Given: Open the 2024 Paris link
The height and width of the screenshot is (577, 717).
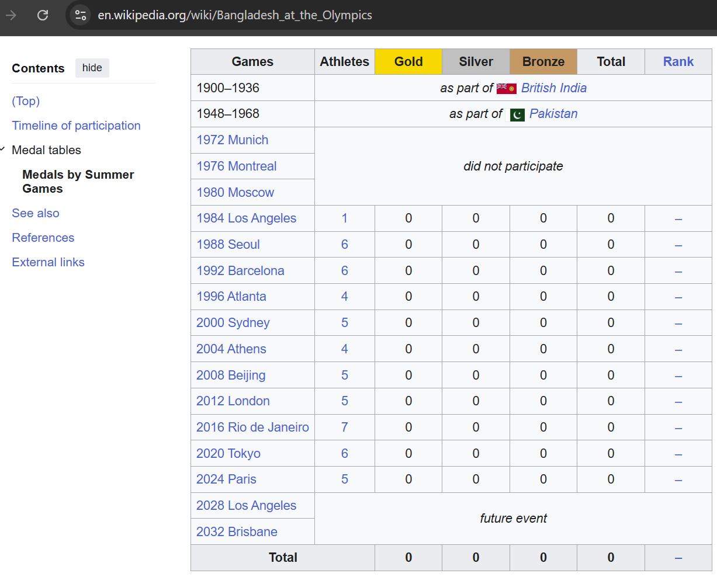Looking at the screenshot, I should point(226,479).
